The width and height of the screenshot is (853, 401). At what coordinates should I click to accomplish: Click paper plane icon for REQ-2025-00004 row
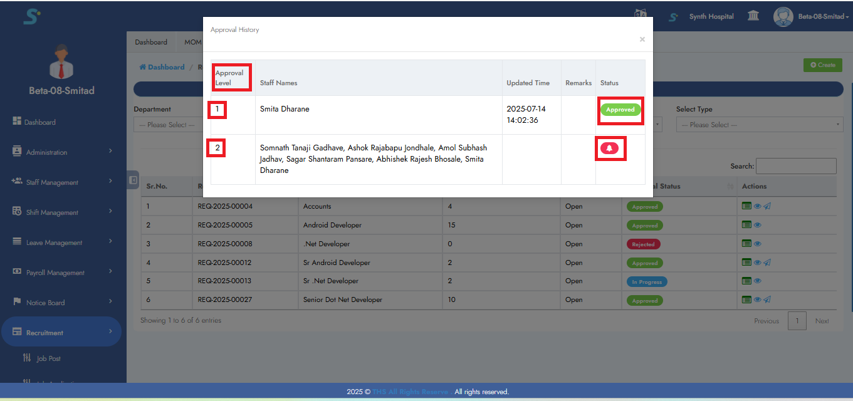(767, 206)
